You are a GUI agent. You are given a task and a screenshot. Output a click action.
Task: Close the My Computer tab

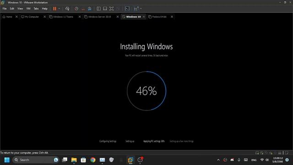click(45, 17)
